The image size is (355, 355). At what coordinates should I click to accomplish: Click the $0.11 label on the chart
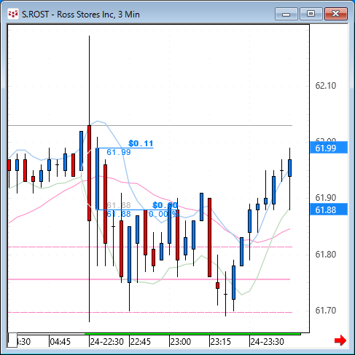pos(141,143)
